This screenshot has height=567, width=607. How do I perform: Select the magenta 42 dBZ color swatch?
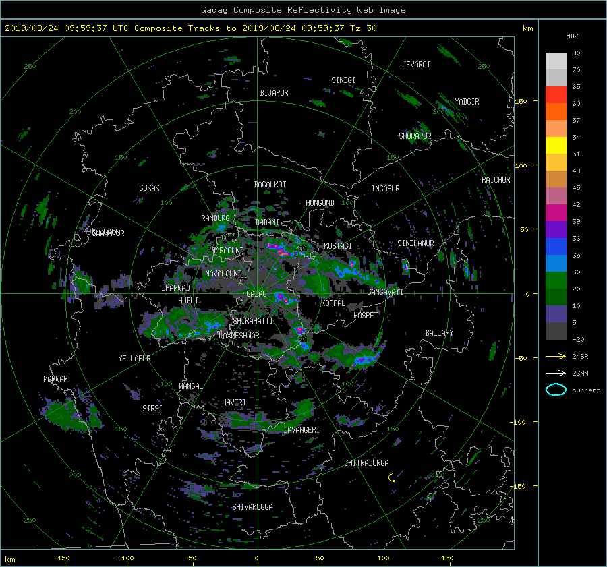(556, 212)
